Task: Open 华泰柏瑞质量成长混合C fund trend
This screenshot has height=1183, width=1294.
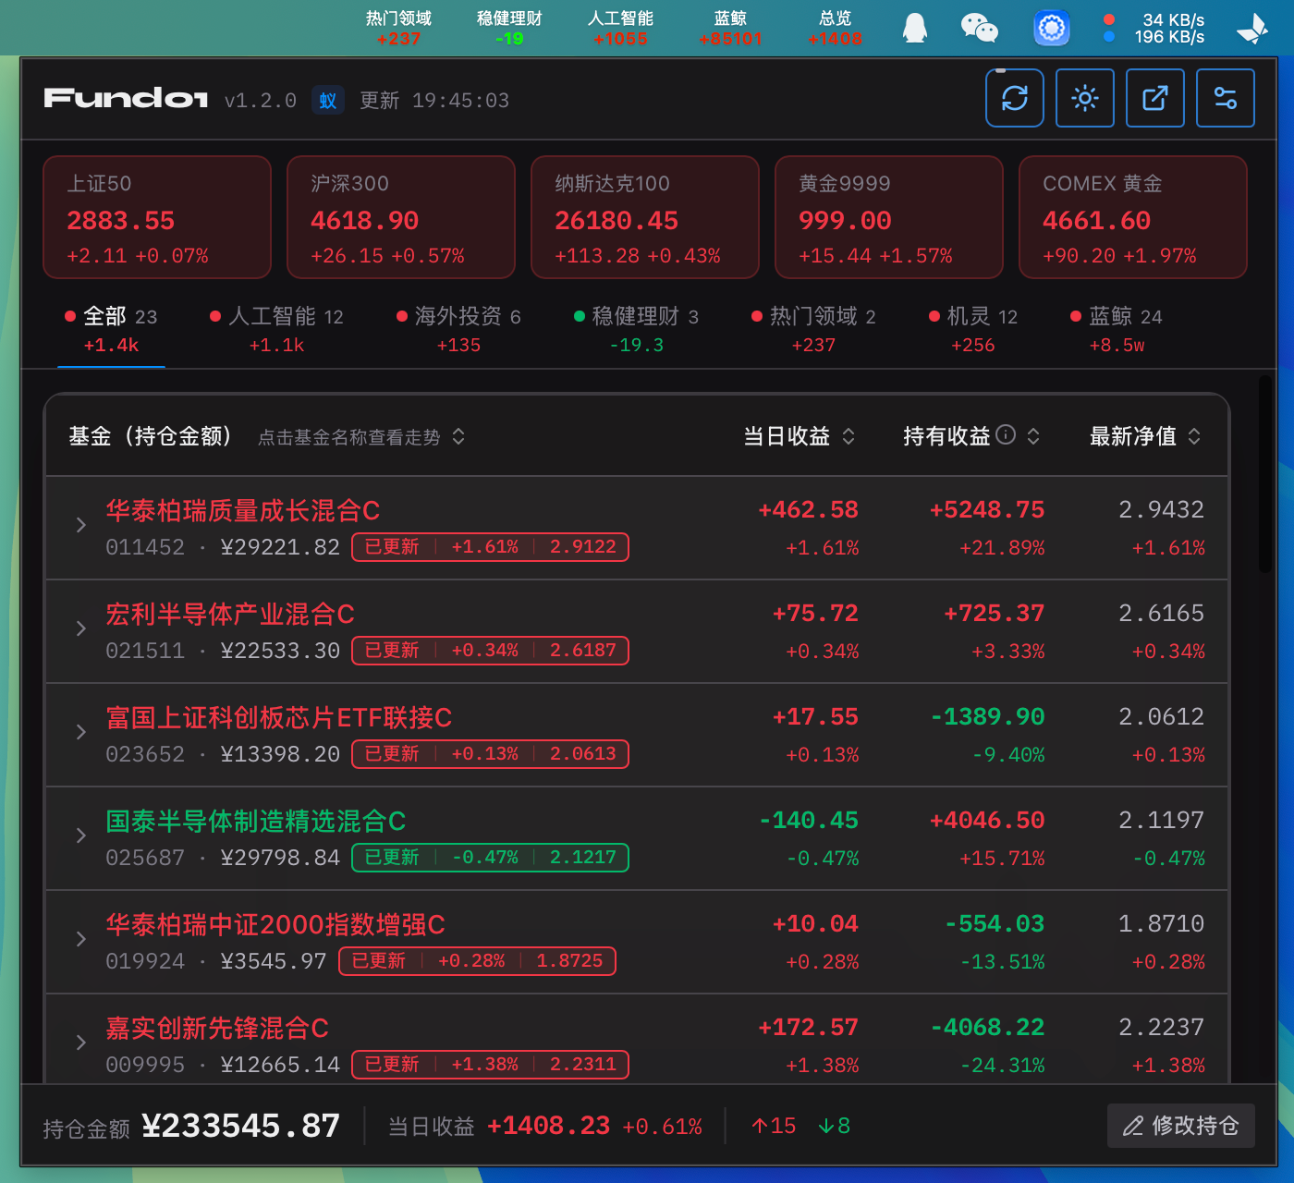Action: (243, 510)
